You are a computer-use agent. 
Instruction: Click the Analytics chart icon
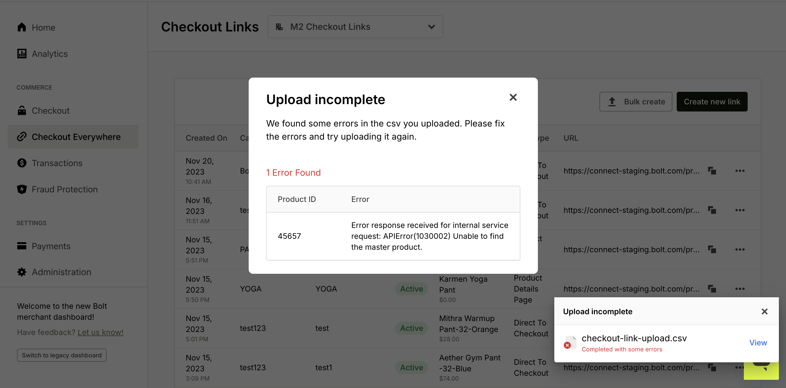pos(22,54)
